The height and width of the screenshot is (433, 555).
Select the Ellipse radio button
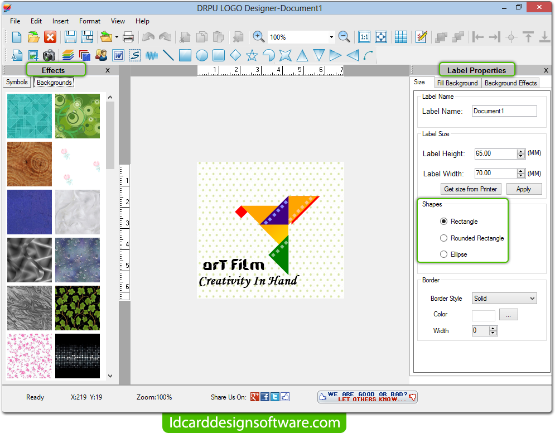pyautogui.click(x=444, y=254)
